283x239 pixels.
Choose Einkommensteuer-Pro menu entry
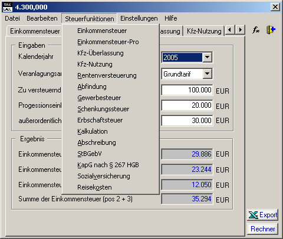point(110,42)
